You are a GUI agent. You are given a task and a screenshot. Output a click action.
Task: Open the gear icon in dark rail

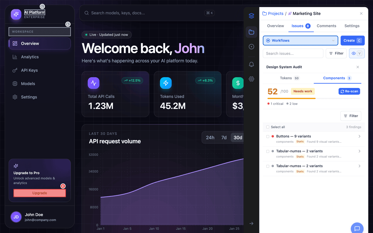[x=251, y=79]
